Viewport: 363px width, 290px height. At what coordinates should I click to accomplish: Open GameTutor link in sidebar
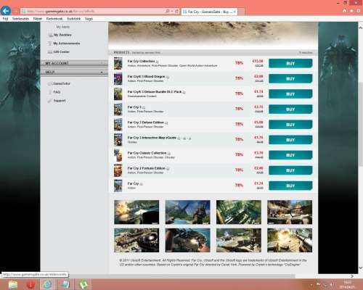click(62, 83)
